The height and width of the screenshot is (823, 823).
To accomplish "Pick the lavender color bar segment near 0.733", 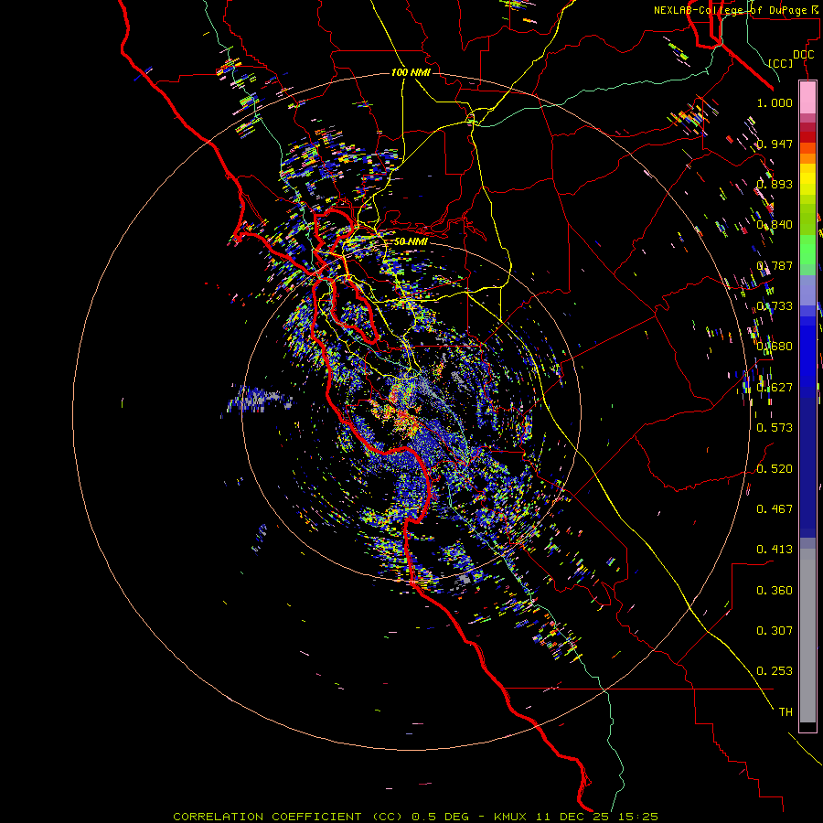I will click(807, 290).
